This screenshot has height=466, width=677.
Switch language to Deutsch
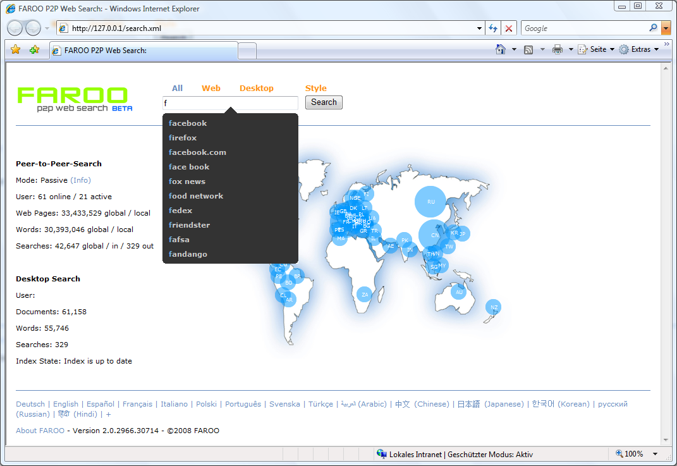[30, 404]
